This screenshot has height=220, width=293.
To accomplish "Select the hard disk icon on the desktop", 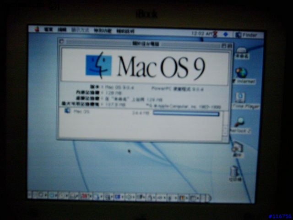I will [242, 53].
